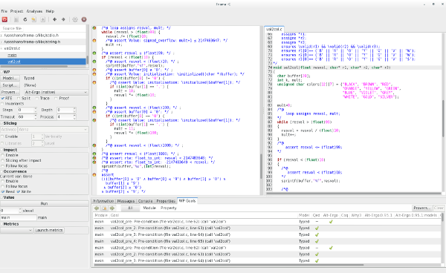Screen dimensions: 446x273
Task: Collapse the Value panel section
Action: pos(1,197)
